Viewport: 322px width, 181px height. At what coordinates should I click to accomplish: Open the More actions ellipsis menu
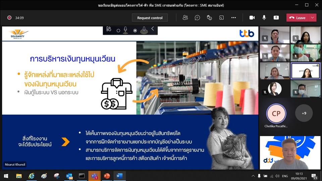pos(233,18)
